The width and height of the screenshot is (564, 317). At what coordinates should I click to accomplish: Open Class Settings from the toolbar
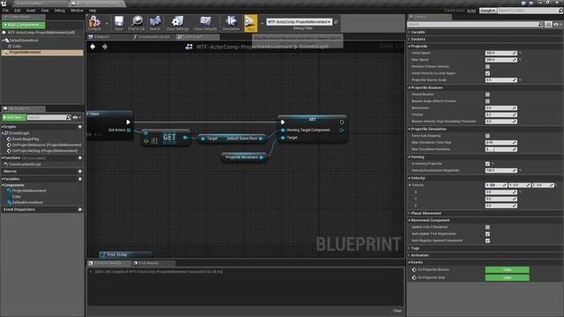(x=177, y=23)
